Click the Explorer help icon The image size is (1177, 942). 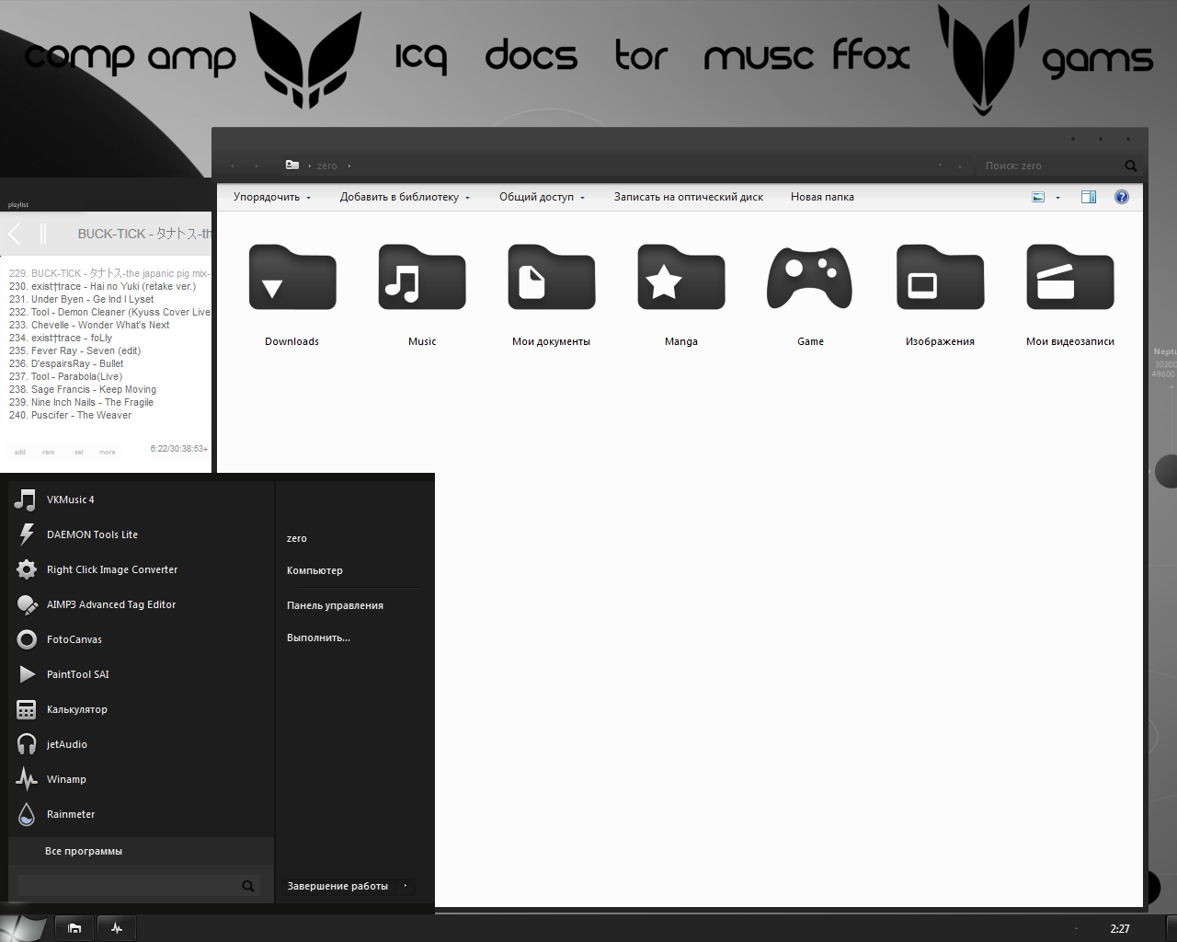[x=1122, y=197]
